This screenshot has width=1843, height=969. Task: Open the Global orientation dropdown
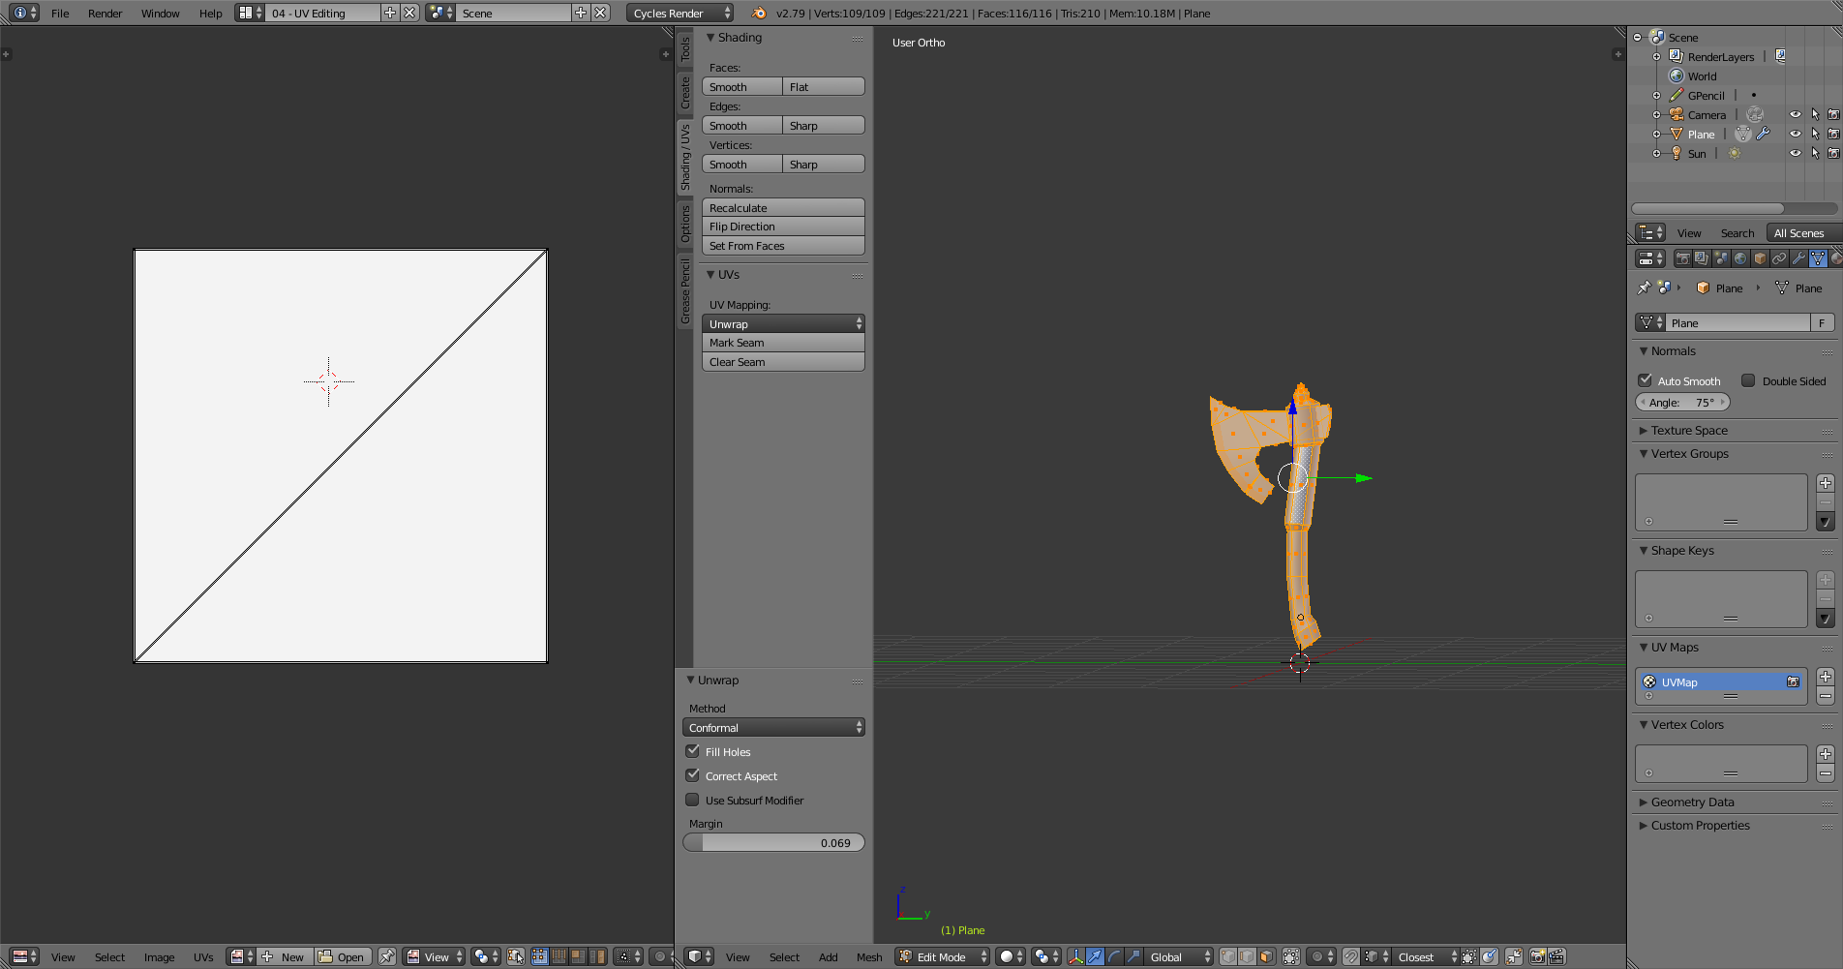[x=1179, y=956]
